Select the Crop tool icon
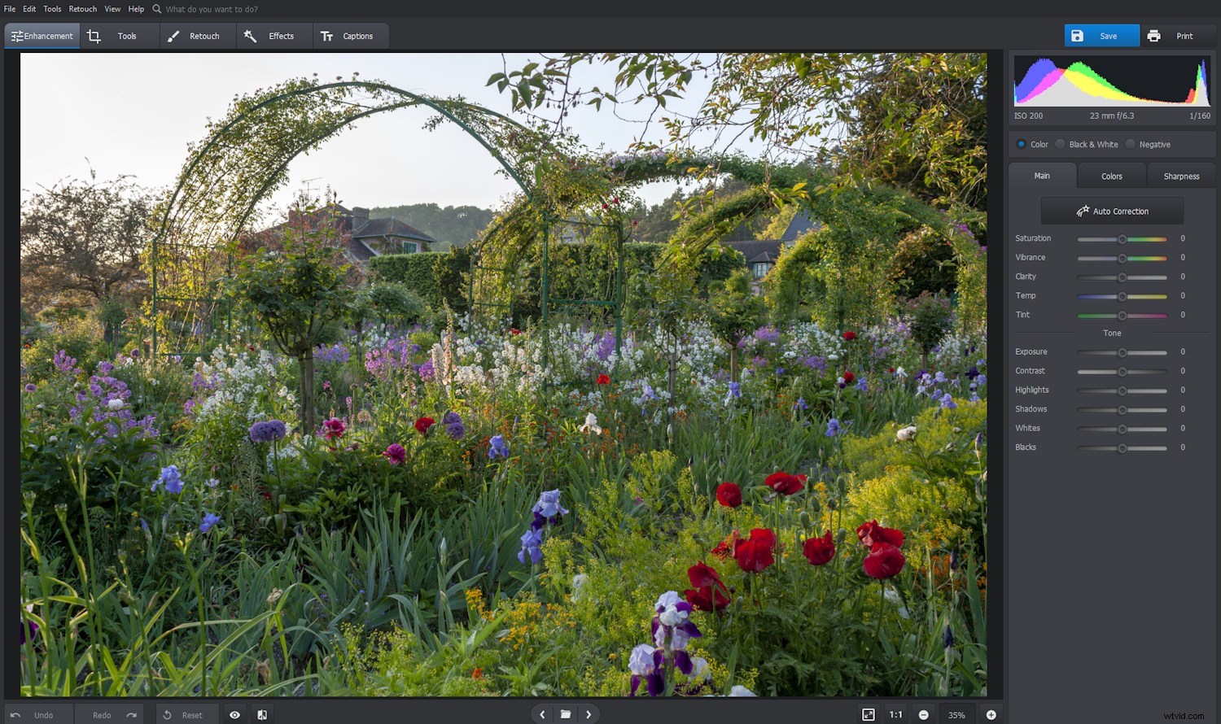Viewport: 1221px width, 724px height. pyautogui.click(x=94, y=36)
